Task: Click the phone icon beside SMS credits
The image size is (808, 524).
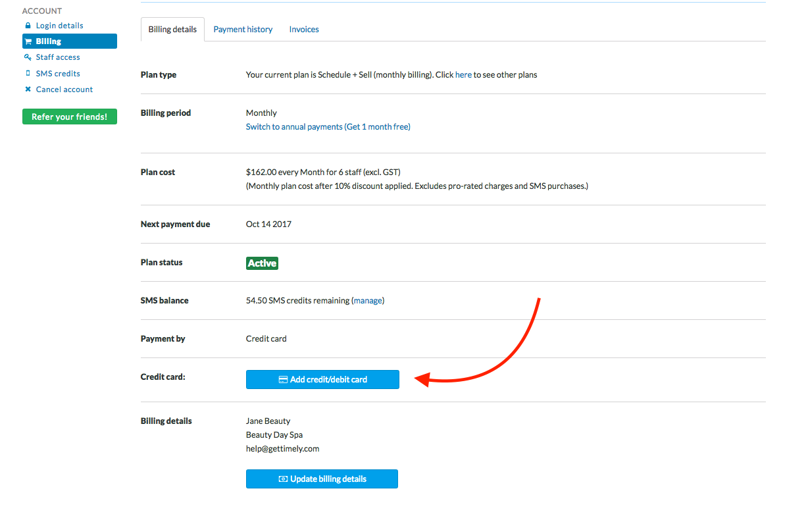Action: tap(28, 73)
